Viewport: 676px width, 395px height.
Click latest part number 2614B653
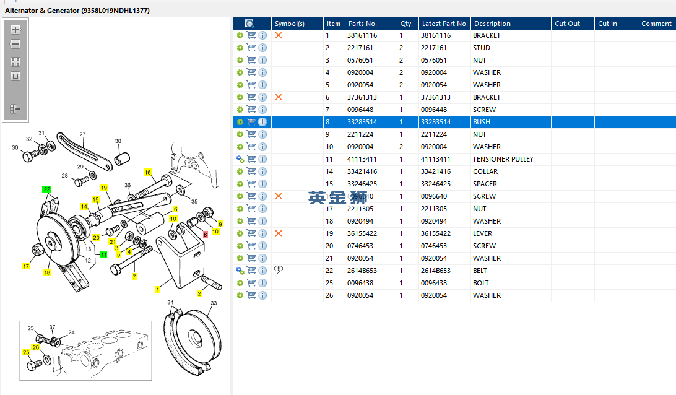[x=435, y=271]
